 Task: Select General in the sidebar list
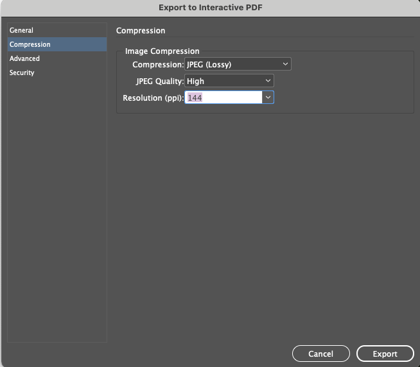coord(22,31)
